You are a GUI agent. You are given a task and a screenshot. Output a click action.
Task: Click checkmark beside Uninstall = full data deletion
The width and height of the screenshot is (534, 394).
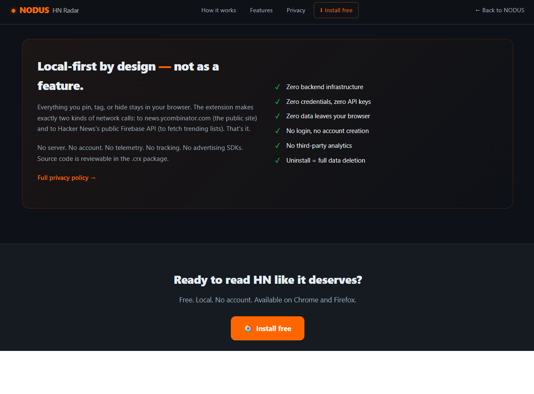277,160
